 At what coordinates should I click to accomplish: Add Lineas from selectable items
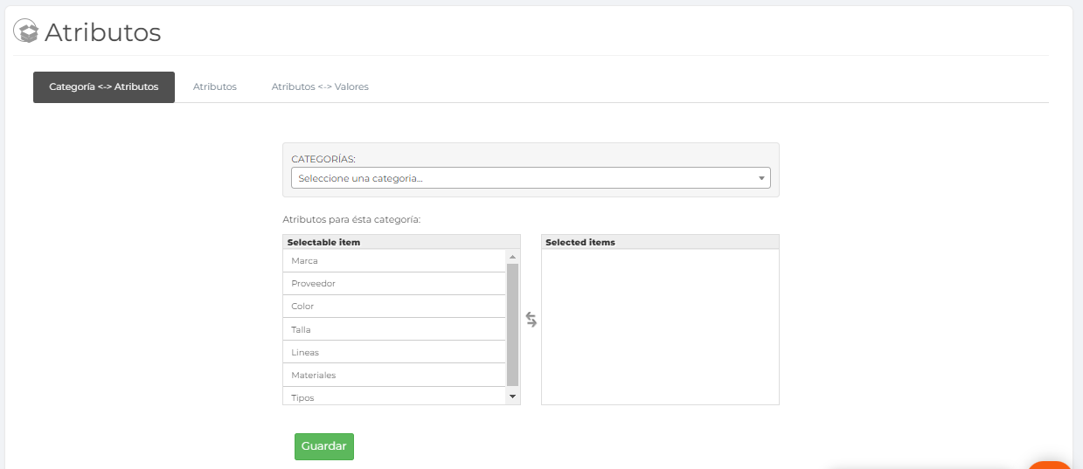(394, 353)
